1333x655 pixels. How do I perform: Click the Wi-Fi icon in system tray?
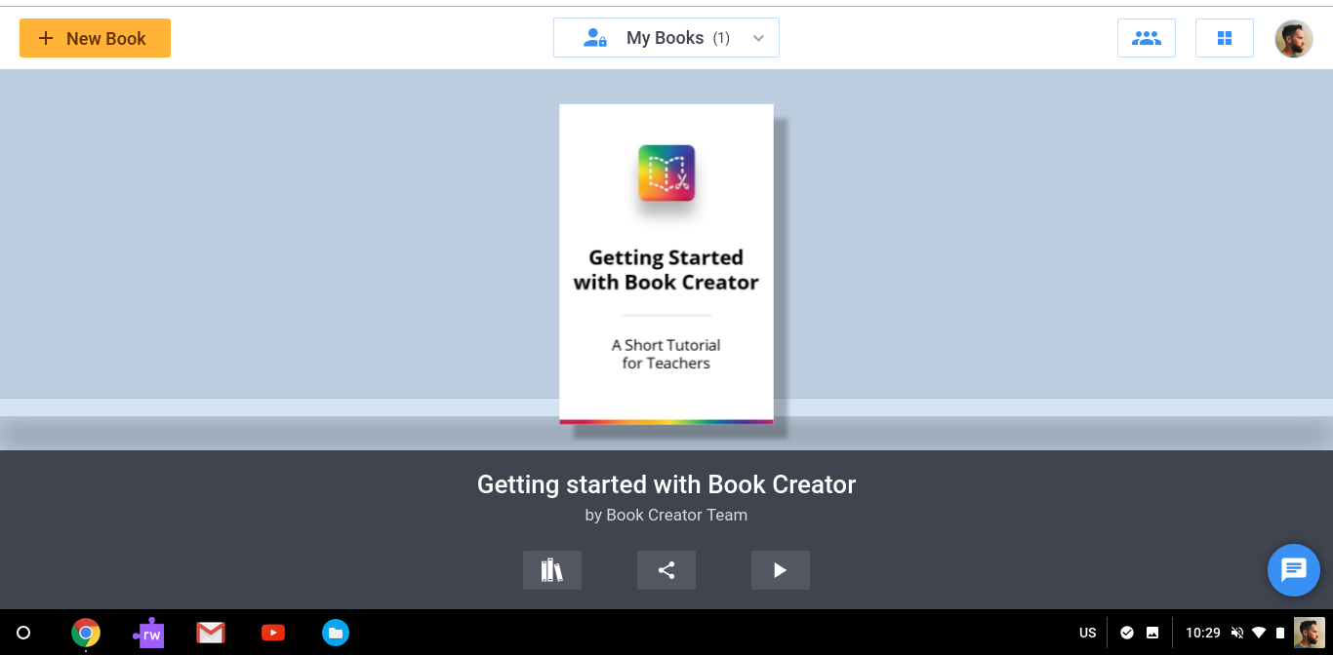[1259, 633]
